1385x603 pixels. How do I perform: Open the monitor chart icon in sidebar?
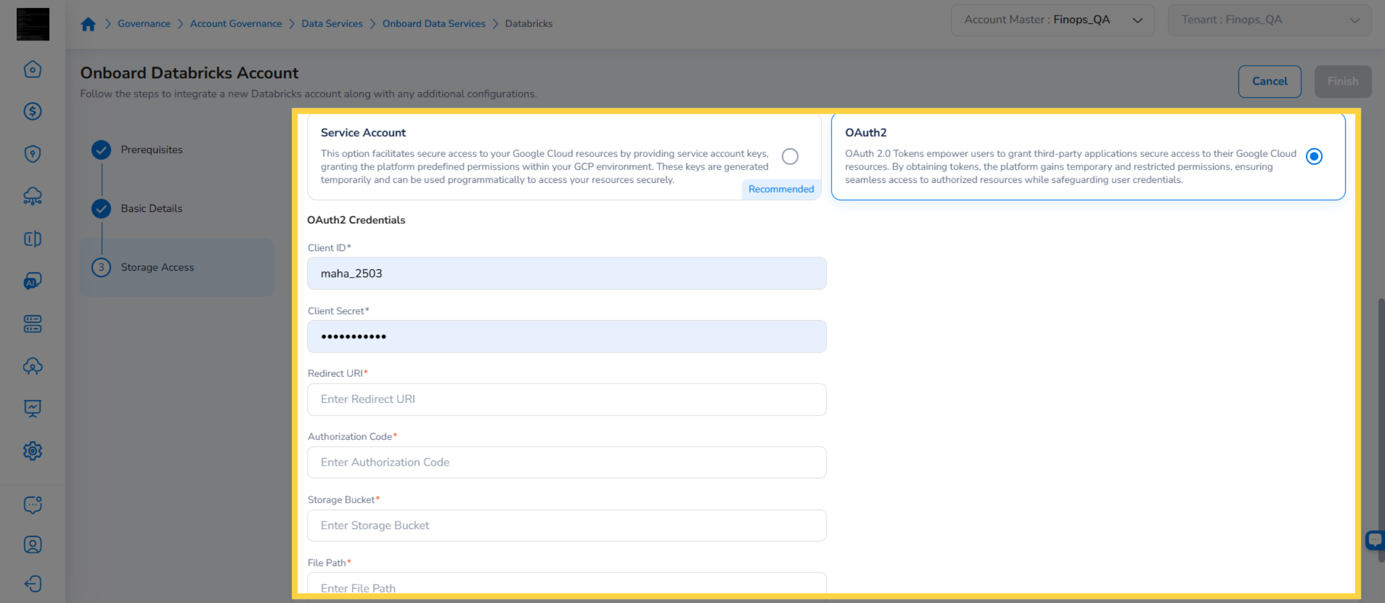tap(32, 409)
